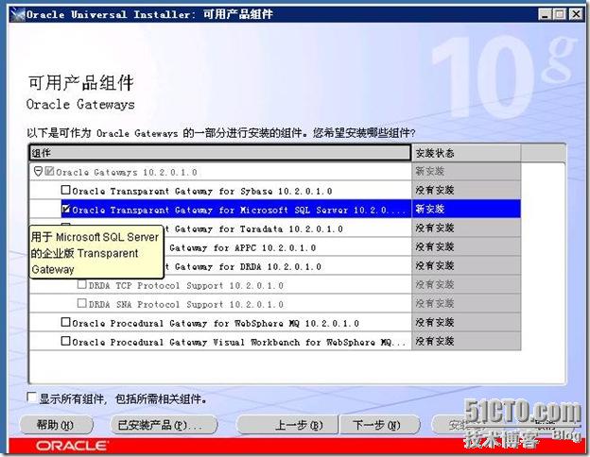The image size is (590, 457).
Task: Open 已安装产品(P)... dialog
Action: tap(163, 425)
